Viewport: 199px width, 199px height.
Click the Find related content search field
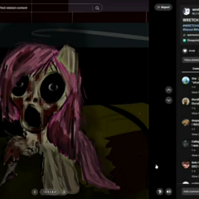(x=46, y=8)
